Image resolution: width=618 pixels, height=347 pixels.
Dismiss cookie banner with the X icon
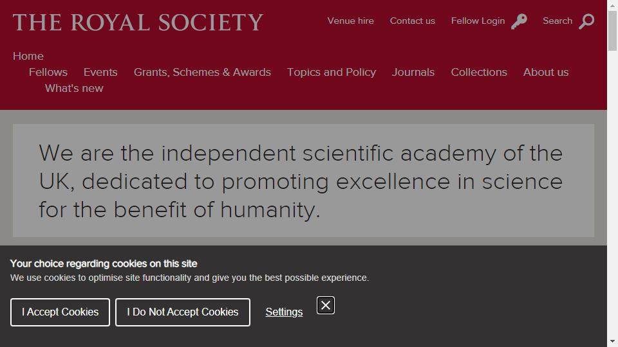326,305
